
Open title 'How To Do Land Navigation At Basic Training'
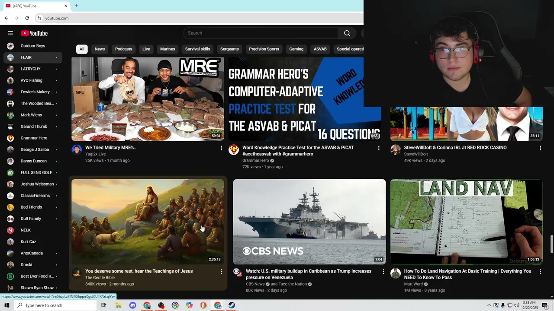pyautogui.click(x=467, y=274)
